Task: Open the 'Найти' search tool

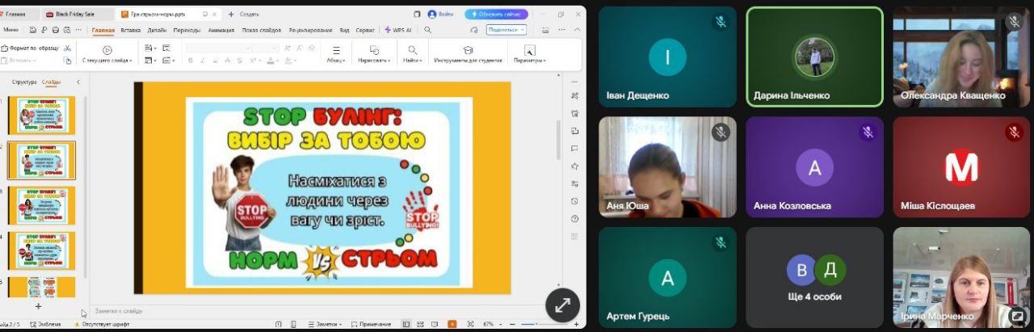Action: point(412,50)
